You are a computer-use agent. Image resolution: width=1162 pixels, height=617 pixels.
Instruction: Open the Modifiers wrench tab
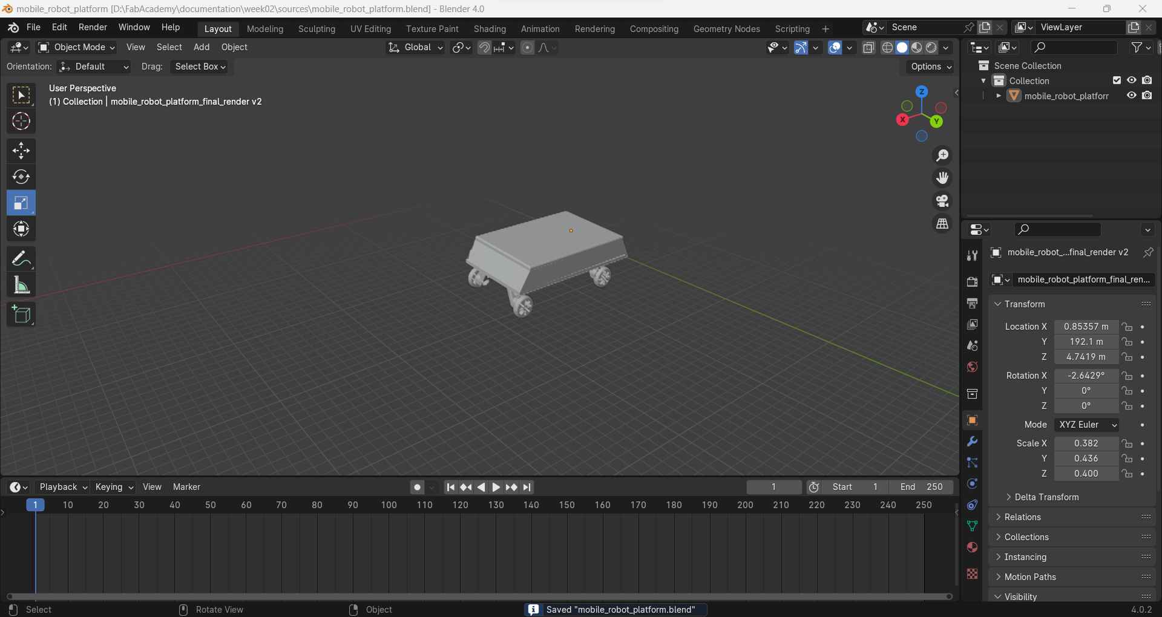[x=972, y=442]
